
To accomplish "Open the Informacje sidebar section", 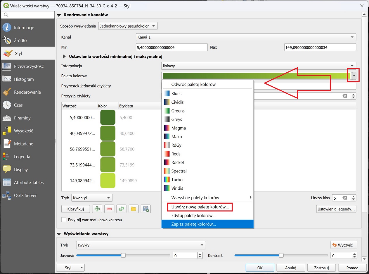I will 27,28.
